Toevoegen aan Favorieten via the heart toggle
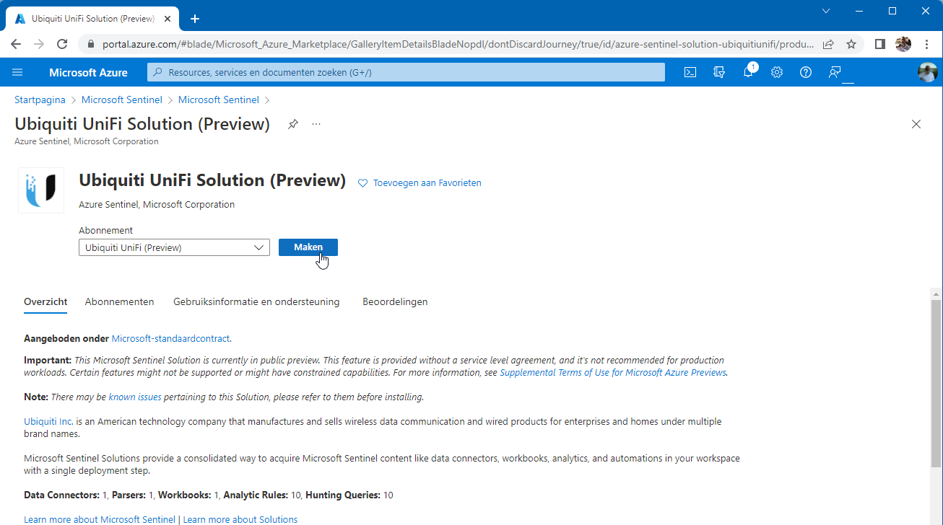The width and height of the screenshot is (943, 525). coord(419,182)
